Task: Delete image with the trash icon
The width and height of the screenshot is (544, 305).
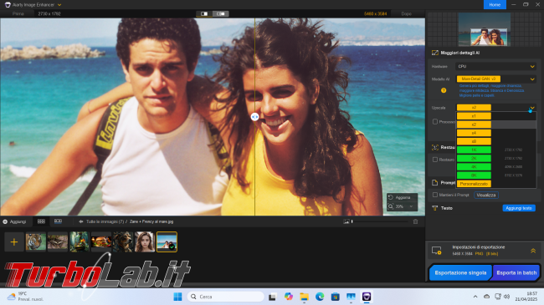Action: [415, 221]
